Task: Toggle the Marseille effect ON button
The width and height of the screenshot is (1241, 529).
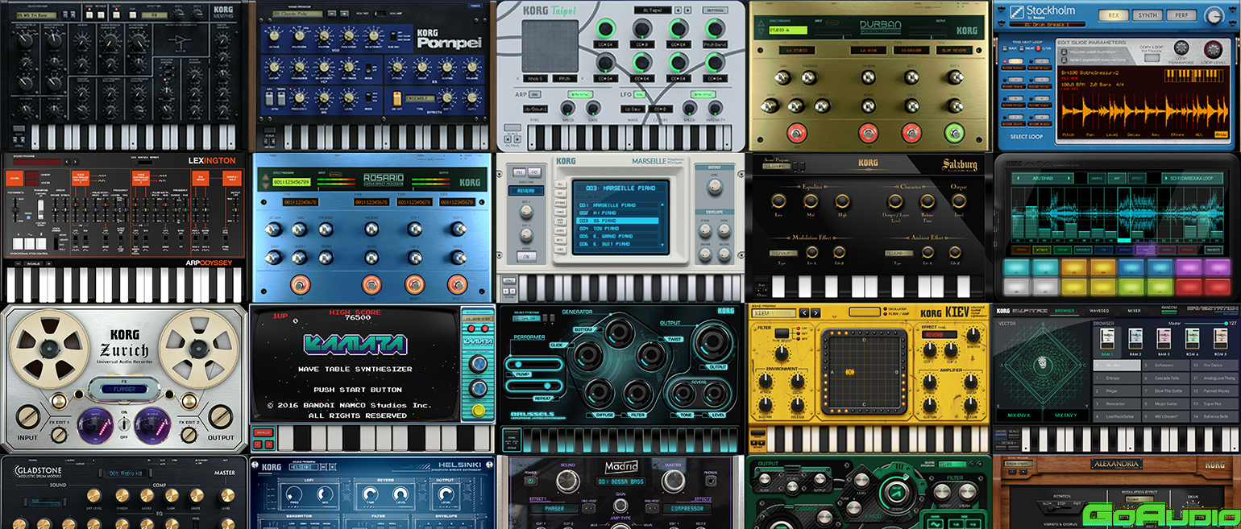Action: coord(525,257)
